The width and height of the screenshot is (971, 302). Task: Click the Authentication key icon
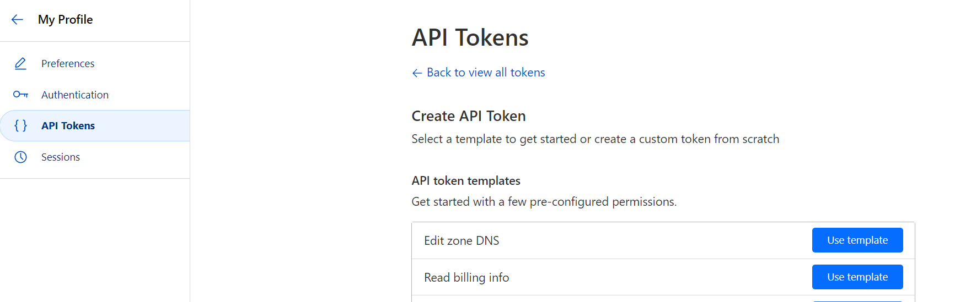pos(20,95)
